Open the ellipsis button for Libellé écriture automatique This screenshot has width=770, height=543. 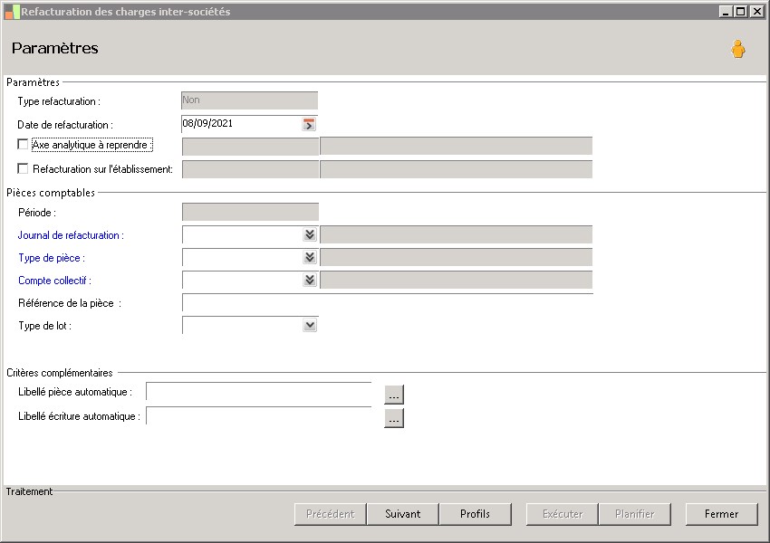point(394,418)
